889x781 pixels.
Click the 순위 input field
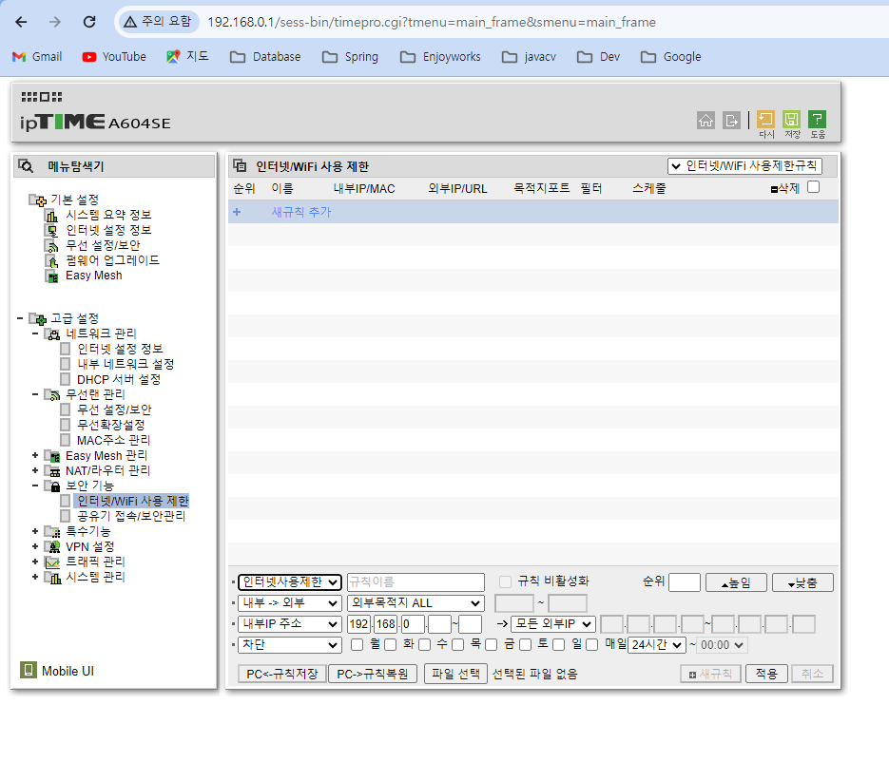pos(685,582)
